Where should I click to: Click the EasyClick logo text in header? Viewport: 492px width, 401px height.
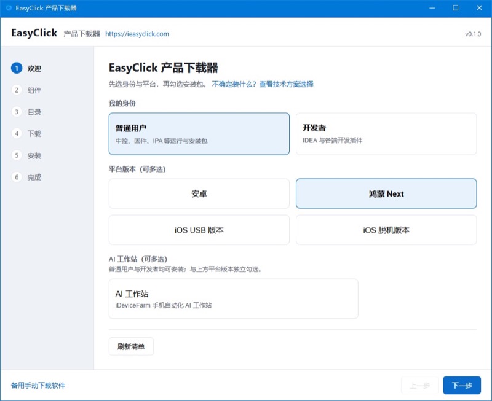click(34, 33)
